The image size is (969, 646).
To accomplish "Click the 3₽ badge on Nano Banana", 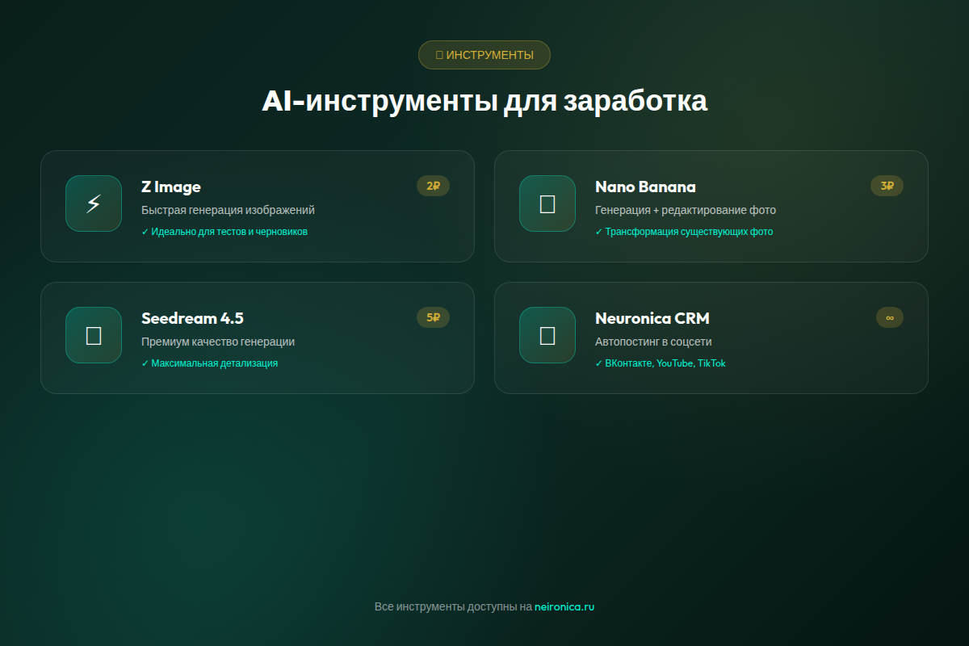I will click(887, 186).
